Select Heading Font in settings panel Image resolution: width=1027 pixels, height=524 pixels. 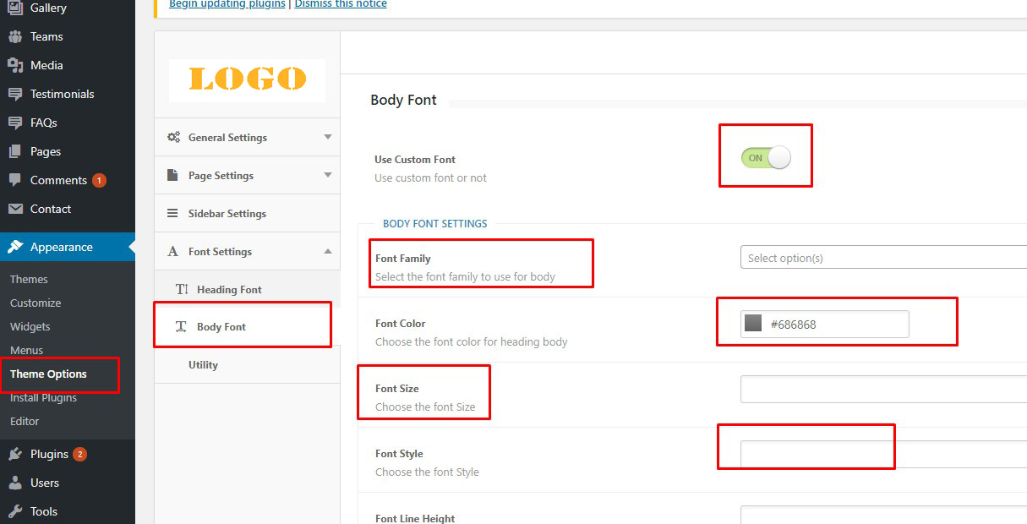[x=229, y=289]
